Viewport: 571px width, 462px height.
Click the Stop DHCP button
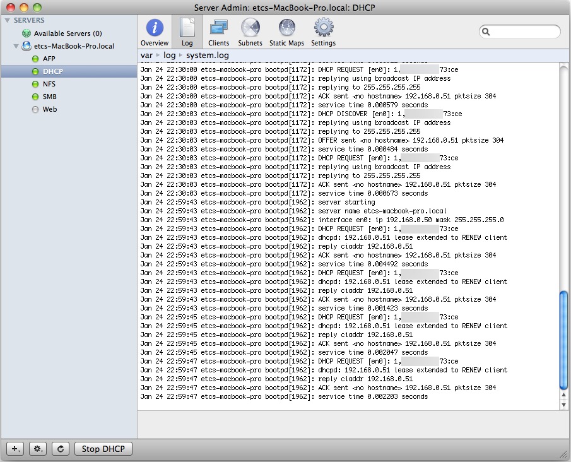point(103,449)
